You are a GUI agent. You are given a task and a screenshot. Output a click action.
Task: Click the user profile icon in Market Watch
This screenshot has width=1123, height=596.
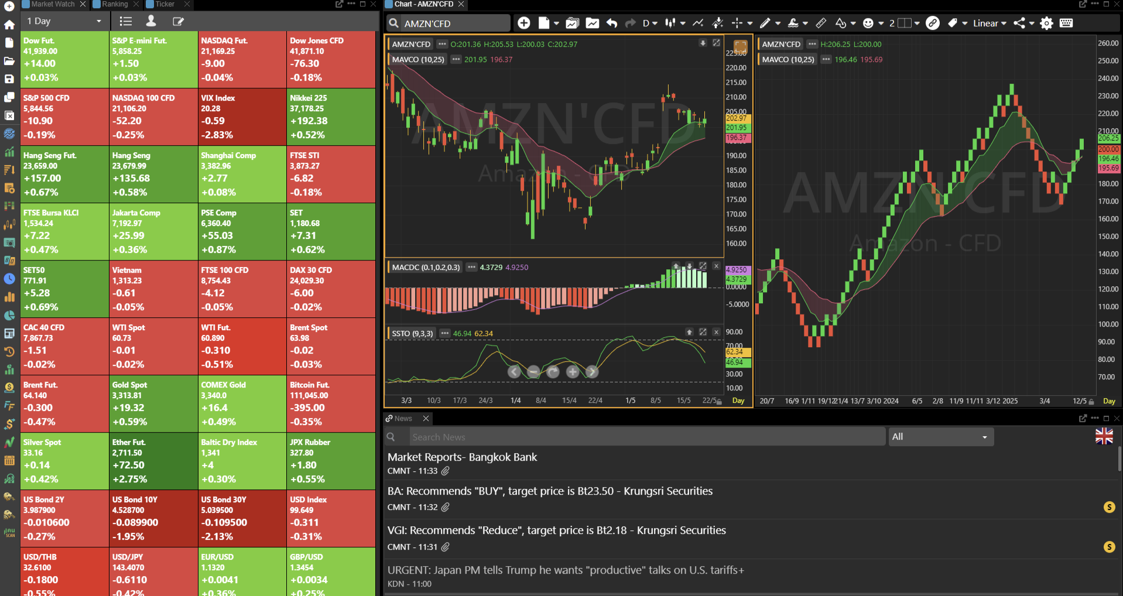[151, 21]
